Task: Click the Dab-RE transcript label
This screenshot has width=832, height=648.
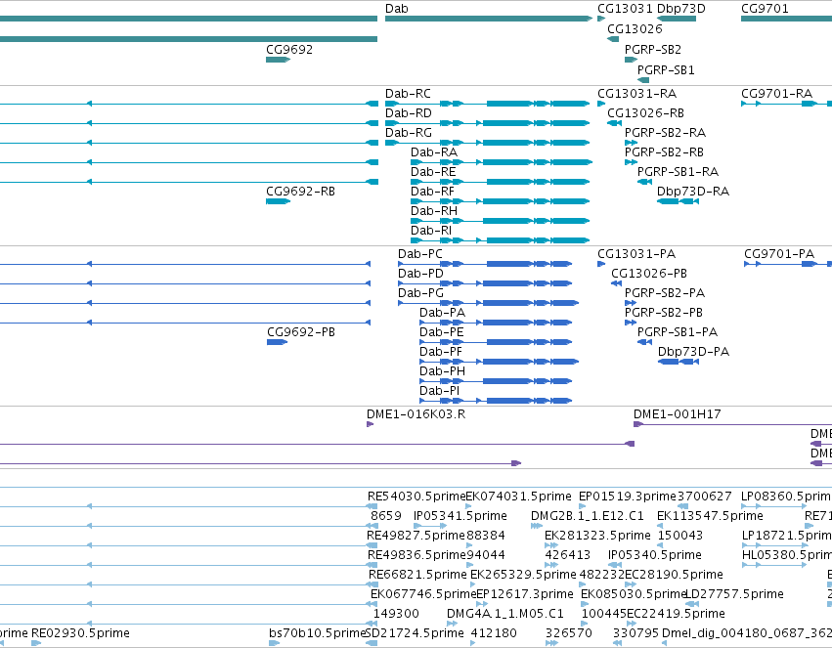Action: tap(433, 172)
